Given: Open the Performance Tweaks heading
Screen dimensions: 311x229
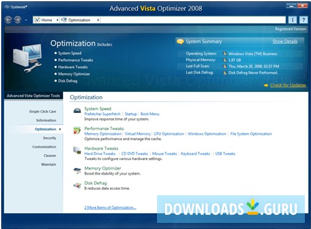Looking at the screenshot, I should coord(104,129).
